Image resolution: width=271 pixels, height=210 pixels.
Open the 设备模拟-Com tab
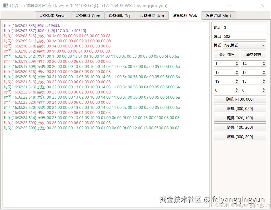pos(88,16)
